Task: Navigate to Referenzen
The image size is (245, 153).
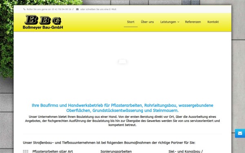Action: 193,22
